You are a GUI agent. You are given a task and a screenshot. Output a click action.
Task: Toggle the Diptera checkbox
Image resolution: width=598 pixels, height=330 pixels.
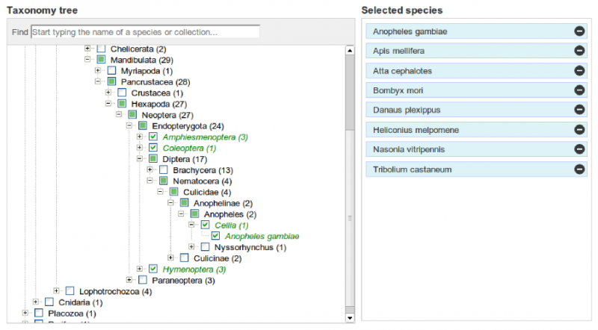click(x=153, y=159)
